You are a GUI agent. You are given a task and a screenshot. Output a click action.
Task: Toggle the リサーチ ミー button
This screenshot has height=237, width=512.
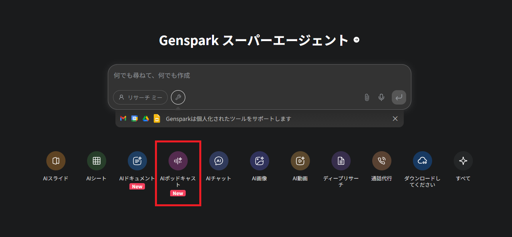[x=140, y=97]
